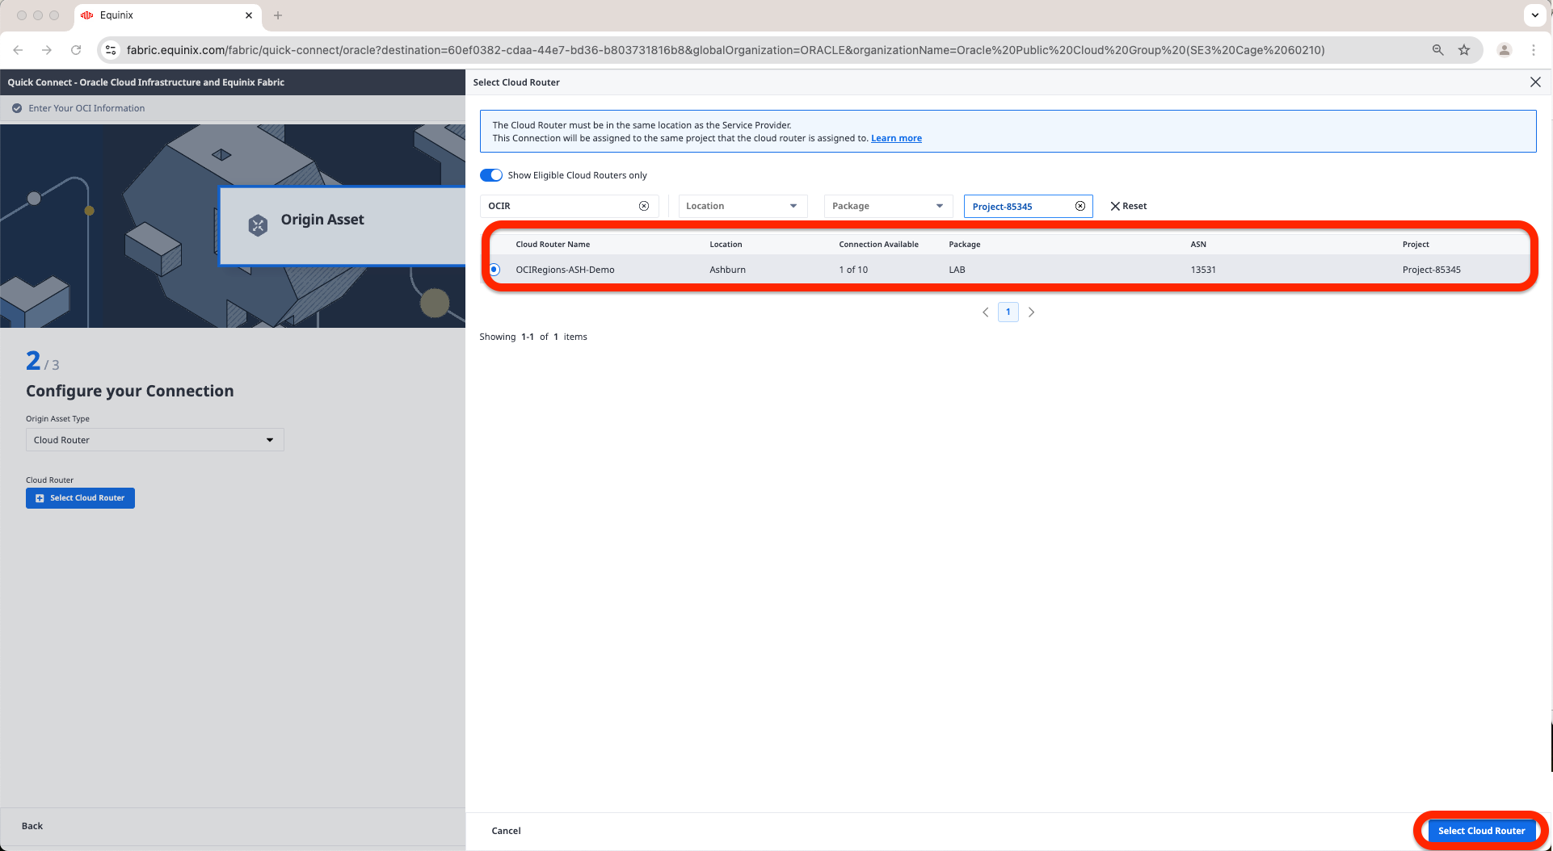The image size is (1553, 851).
Task: Close the Select Cloud Router panel
Action: (x=1535, y=82)
